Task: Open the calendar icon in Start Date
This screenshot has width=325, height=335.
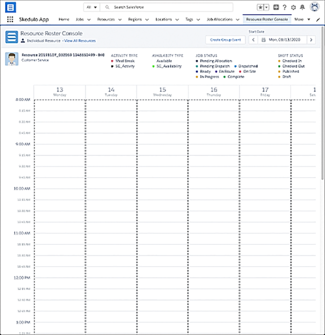Action: click(264, 40)
